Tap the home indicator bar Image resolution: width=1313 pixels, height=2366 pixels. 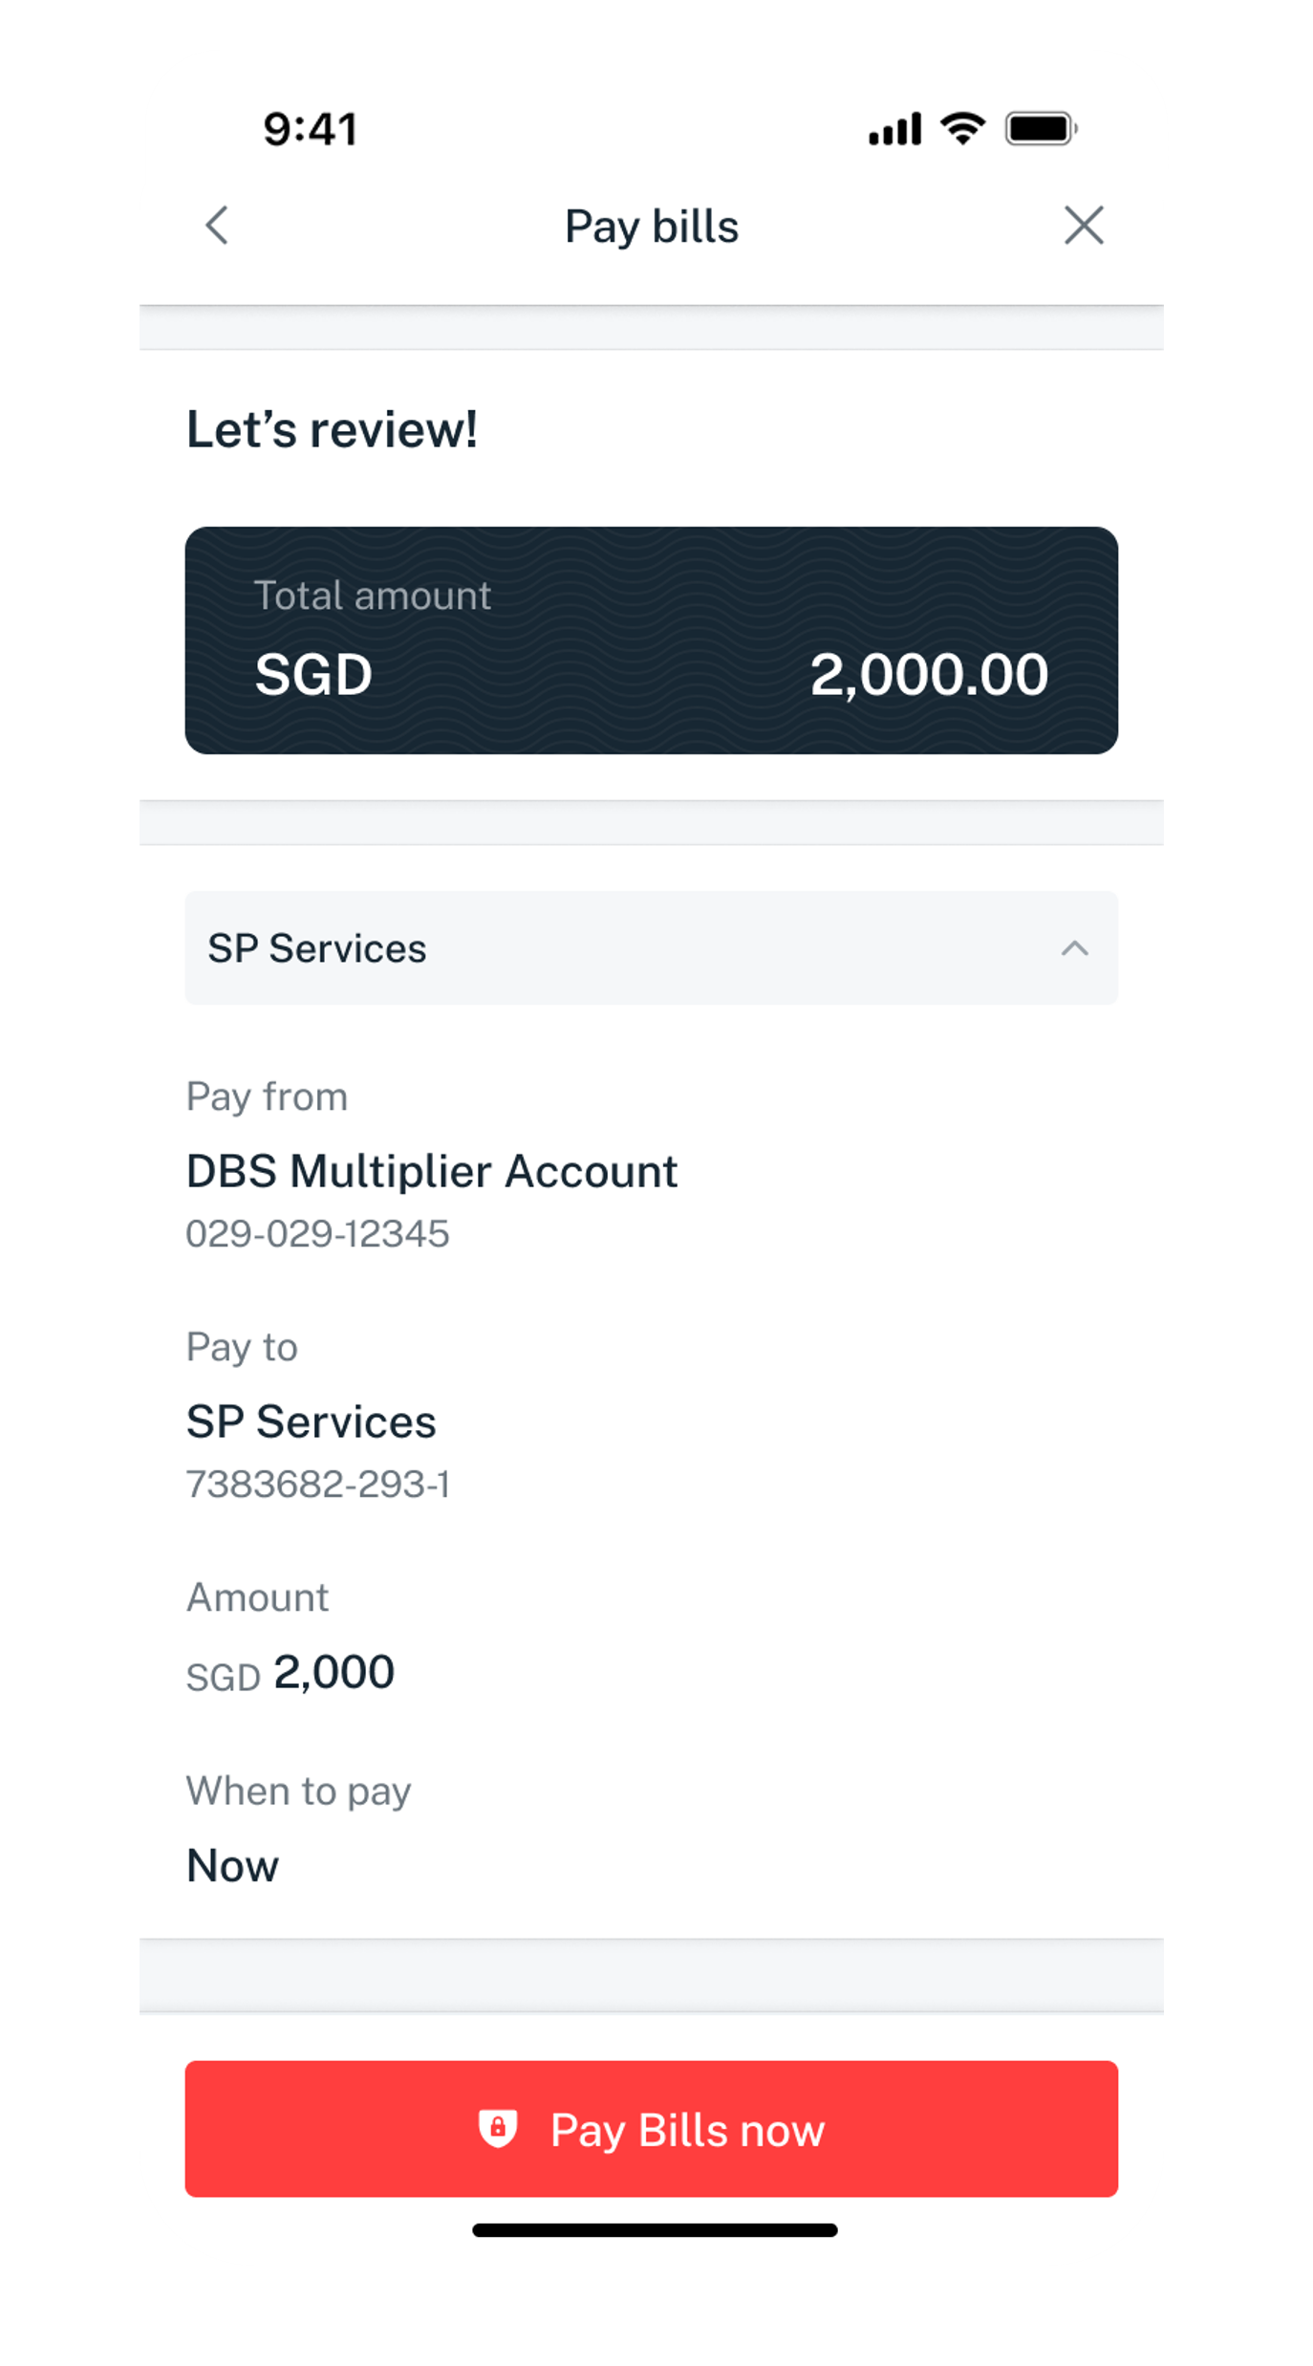coord(655,2230)
